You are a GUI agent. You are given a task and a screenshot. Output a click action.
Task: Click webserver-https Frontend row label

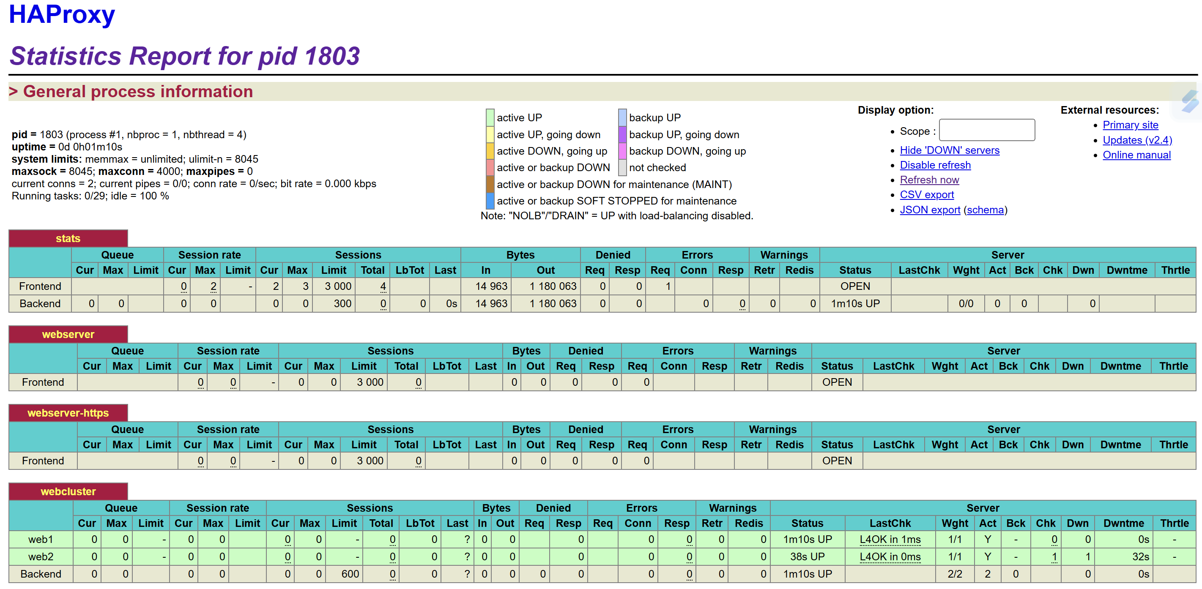[42, 461]
